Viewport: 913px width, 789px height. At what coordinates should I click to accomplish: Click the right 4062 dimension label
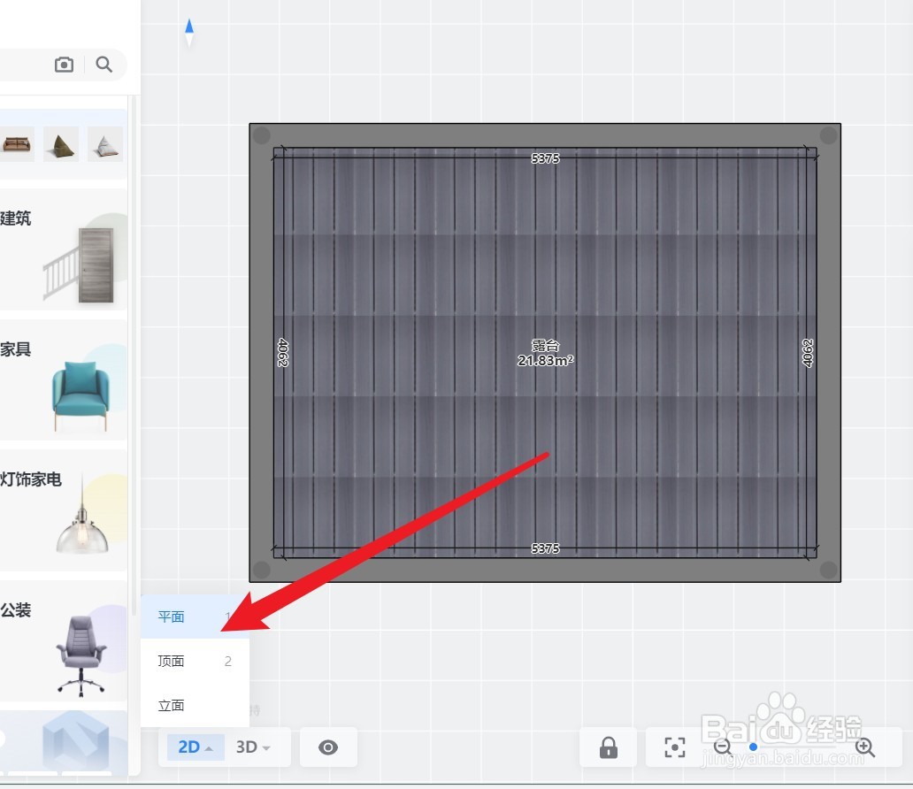pyautogui.click(x=808, y=353)
